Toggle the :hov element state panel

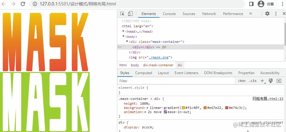[242, 81]
